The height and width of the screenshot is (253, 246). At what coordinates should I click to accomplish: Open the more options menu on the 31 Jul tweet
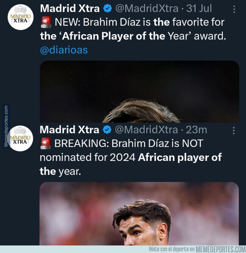(234, 8)
